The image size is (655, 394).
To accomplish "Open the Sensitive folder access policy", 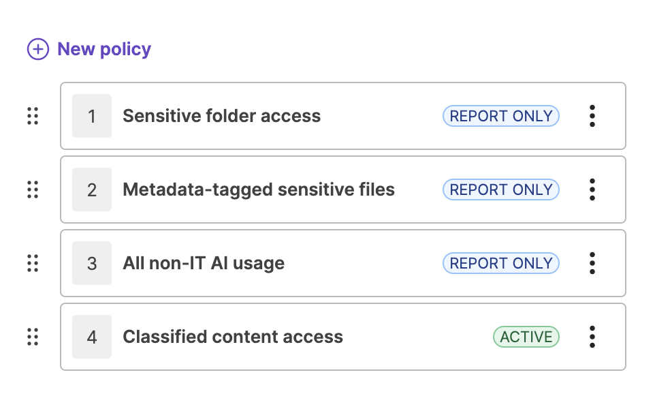I will [x=221, y=116].
